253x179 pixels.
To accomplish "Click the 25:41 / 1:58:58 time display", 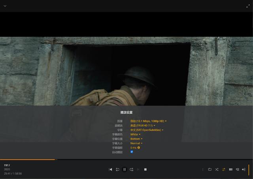I will [x=13, y=173].
